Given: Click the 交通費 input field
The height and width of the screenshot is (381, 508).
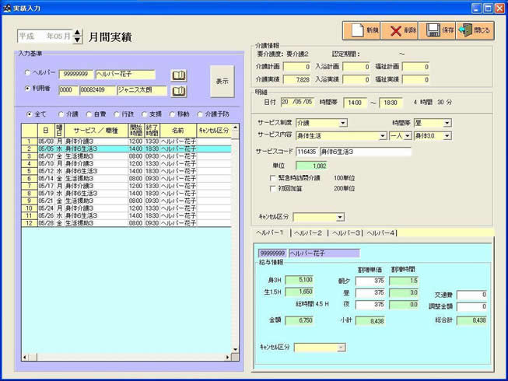Looking at the screenshot, I should [472, 295].
